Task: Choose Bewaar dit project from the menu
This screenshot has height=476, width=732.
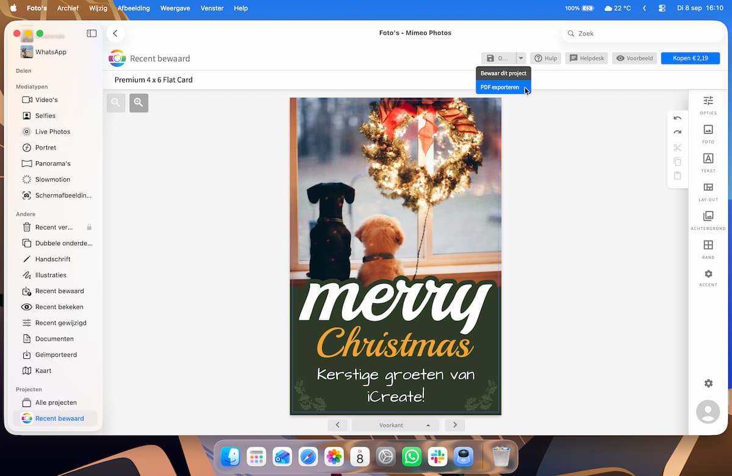Action: (x=503, y=73)
